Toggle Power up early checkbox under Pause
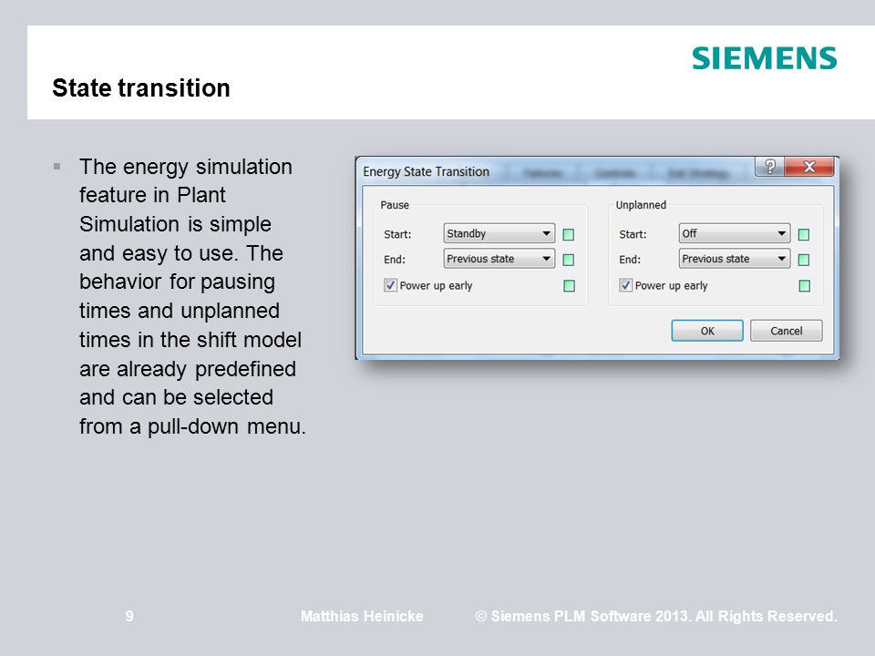 (x=391, y=285)
